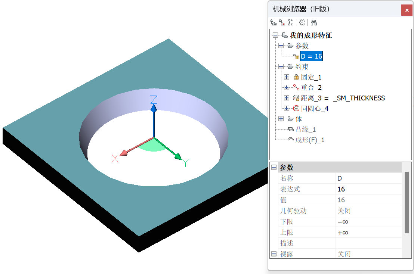
Task: Collapse the 参数 folder in tree
Action: [281, 46]
